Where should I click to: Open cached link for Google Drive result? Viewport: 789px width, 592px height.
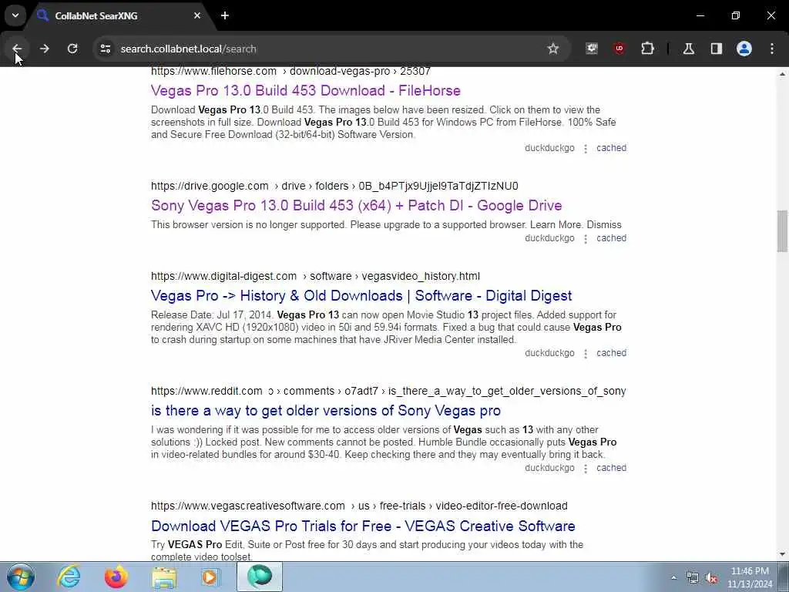click(x=611, y=238)
